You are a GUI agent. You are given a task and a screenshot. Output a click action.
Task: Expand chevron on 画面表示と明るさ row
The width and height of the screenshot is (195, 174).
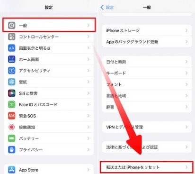pos(89,48)
